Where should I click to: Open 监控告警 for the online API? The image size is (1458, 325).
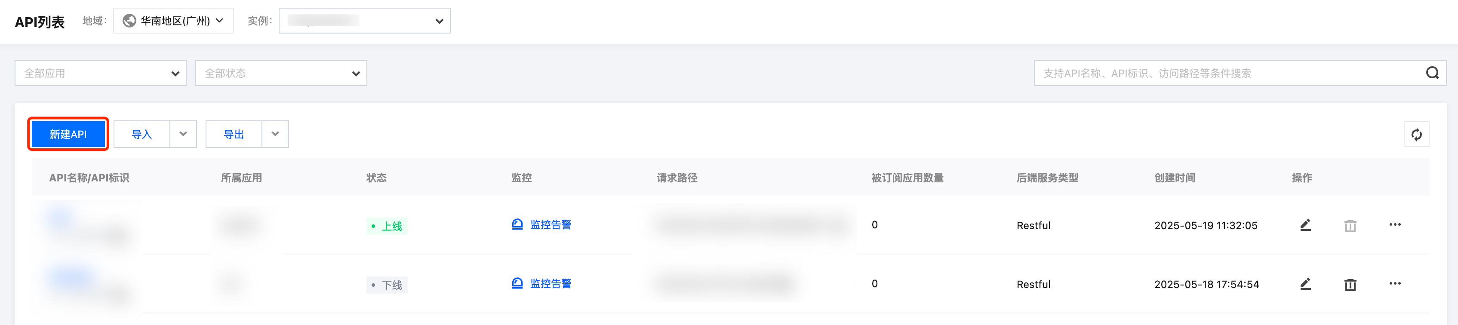(x=550, y=225)
